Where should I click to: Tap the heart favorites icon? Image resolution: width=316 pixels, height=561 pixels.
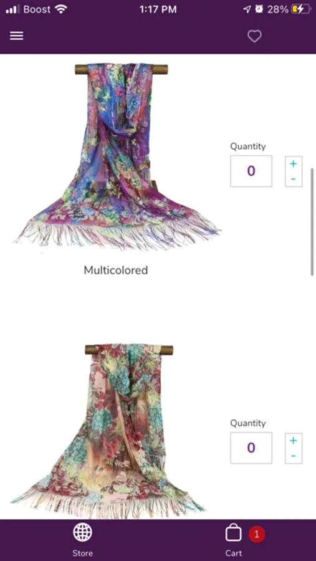coord(254,36)
